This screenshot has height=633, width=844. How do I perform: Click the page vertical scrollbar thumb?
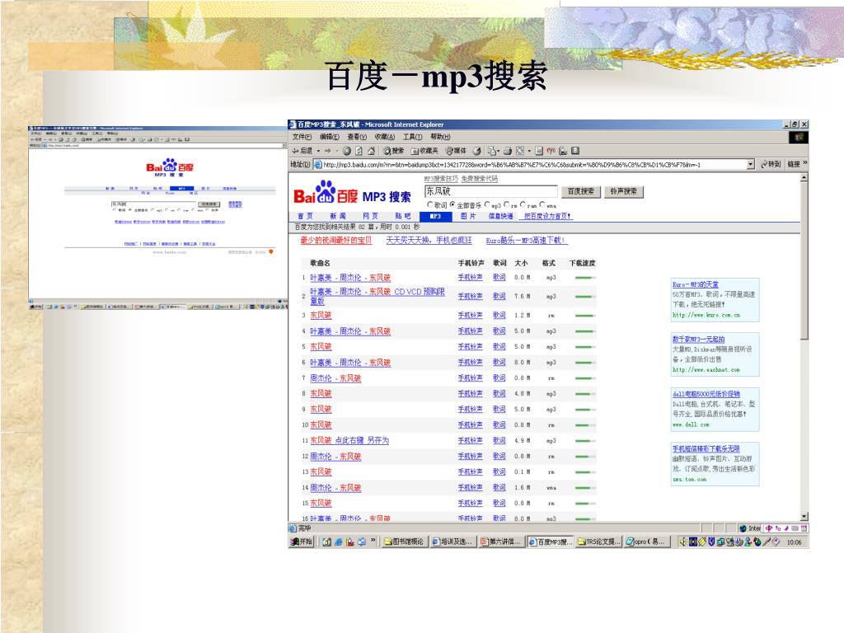(804, 261)
